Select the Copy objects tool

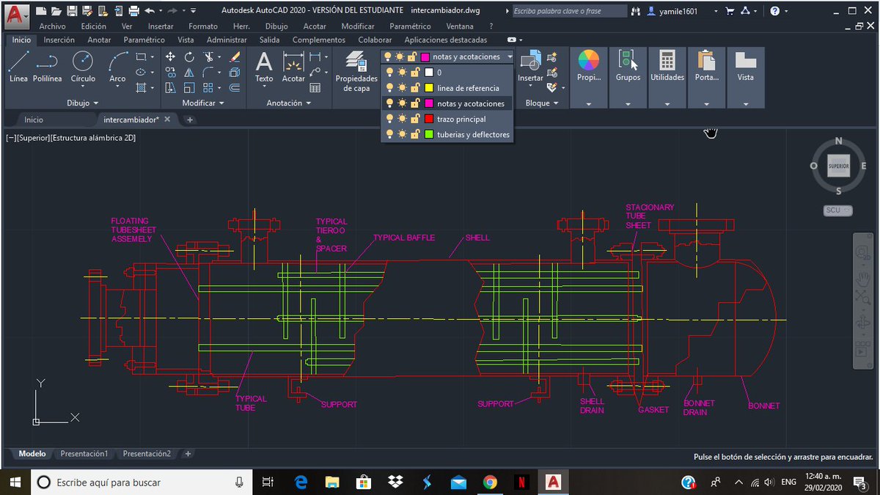(x=170, y=72)
